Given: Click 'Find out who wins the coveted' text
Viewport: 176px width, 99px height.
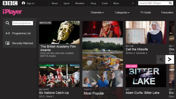Looking at the screenshot, I should click(x=57, y=53).
